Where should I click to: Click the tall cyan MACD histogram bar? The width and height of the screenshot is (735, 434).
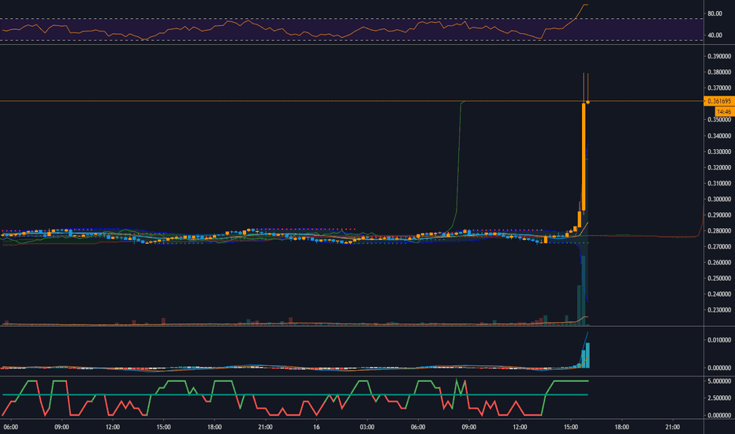click(x=588, y=355)
